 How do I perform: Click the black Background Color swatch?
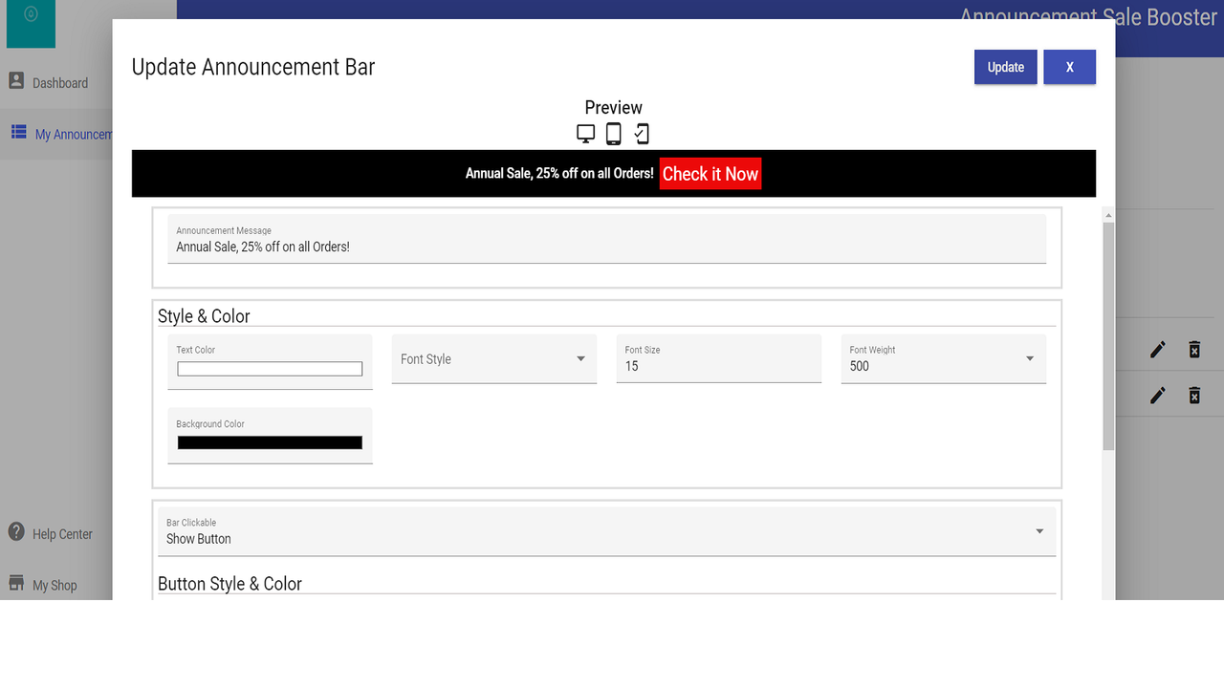click(270, 442)
